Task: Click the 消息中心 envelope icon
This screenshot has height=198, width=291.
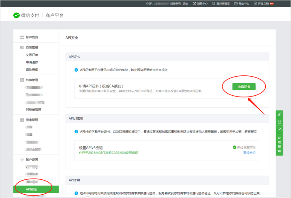Action: (194, 3)
